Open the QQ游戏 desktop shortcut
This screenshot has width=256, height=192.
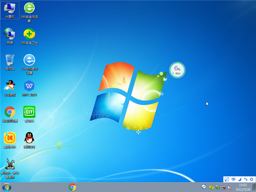tap(10, 88)
